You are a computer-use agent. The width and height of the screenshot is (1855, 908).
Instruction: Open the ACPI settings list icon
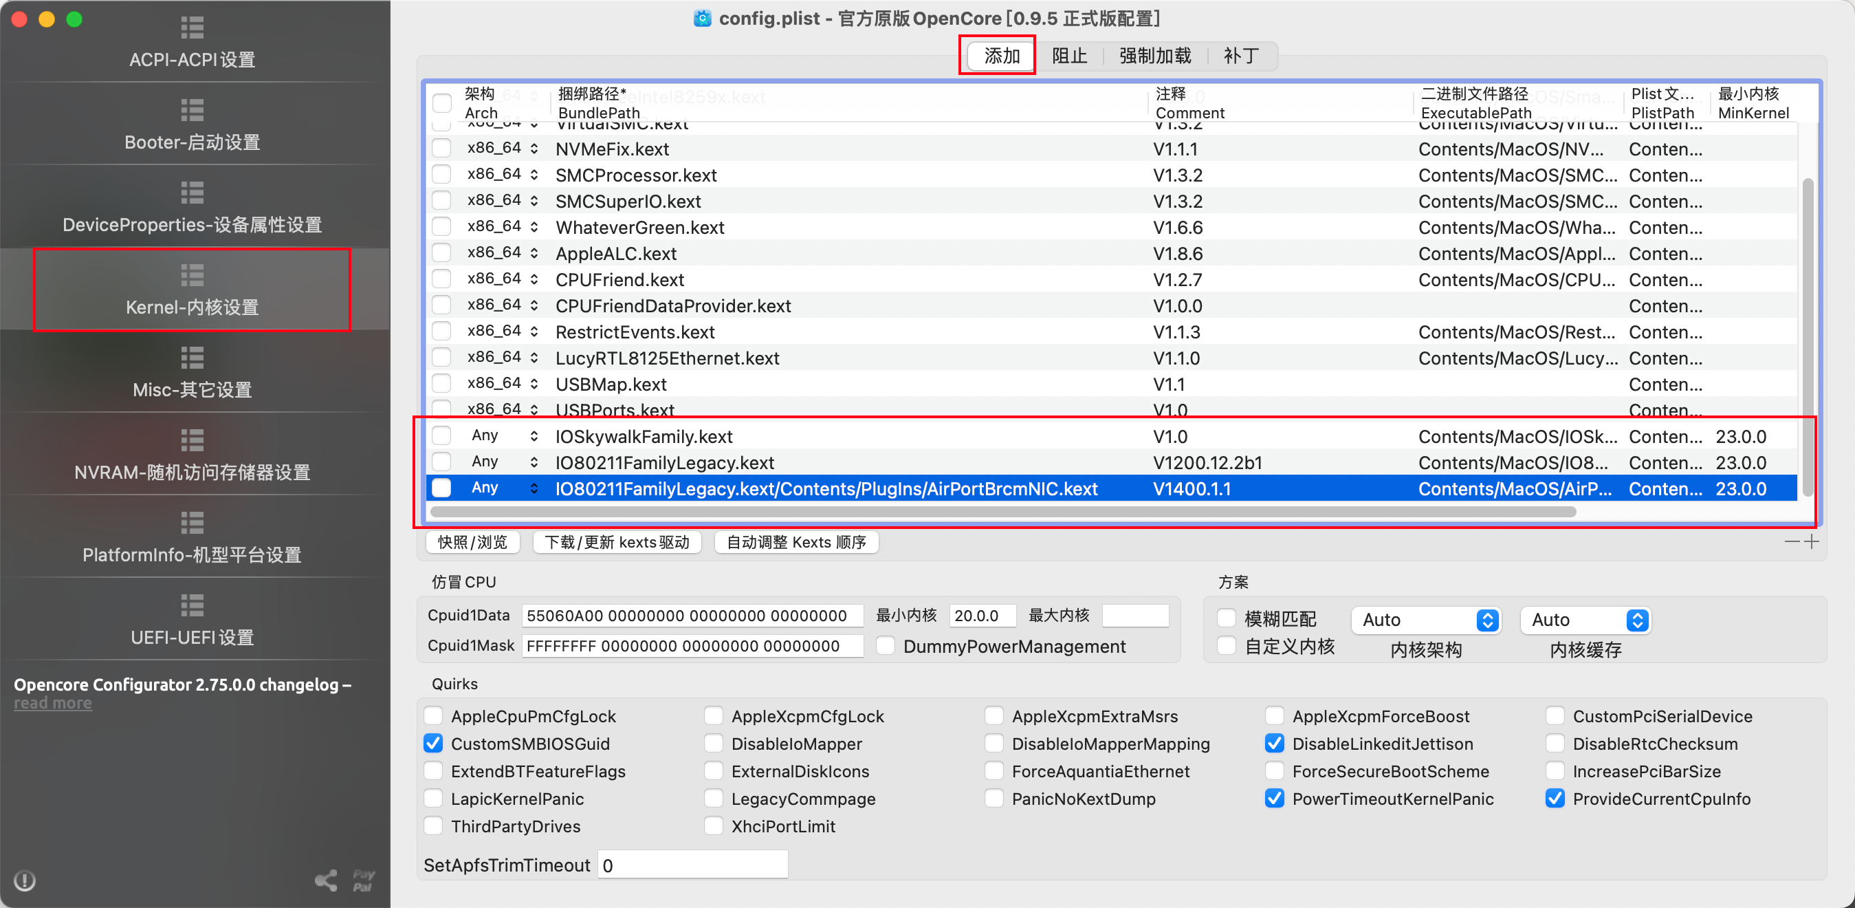pyautogui.click(x=192, y=28)
